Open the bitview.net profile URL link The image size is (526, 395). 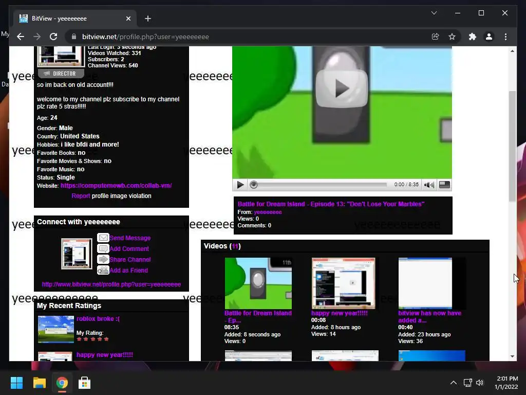(x=111, y=284)
